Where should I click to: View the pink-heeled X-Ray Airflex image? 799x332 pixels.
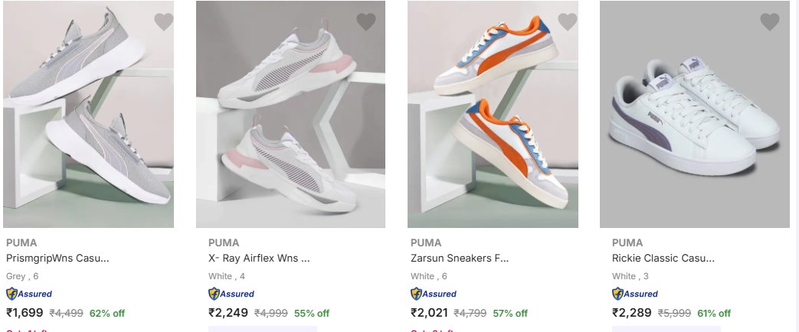pyautogui.click(x=290, y=115)
